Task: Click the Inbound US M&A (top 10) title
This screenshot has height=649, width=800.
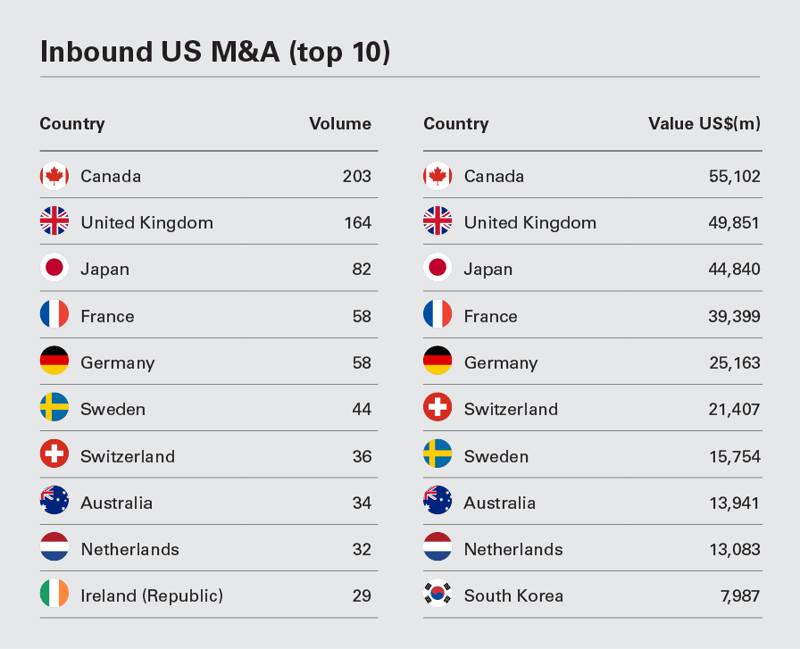Action: [x=215, y=52]
